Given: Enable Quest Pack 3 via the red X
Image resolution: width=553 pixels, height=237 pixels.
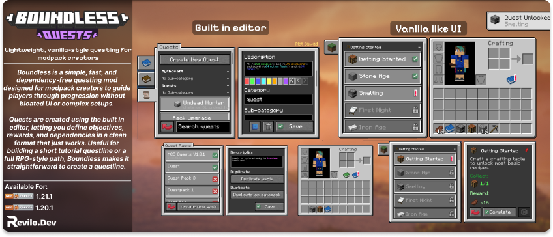Looking at the screenshot, I should click(215, 180).
